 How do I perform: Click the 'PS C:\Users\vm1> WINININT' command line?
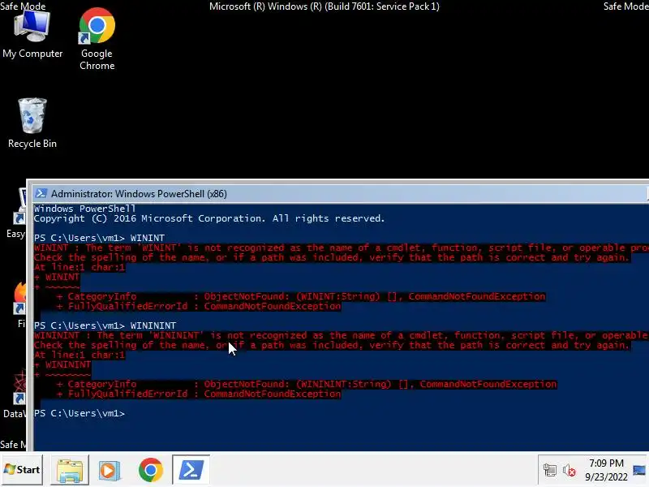tap(105, 325)
